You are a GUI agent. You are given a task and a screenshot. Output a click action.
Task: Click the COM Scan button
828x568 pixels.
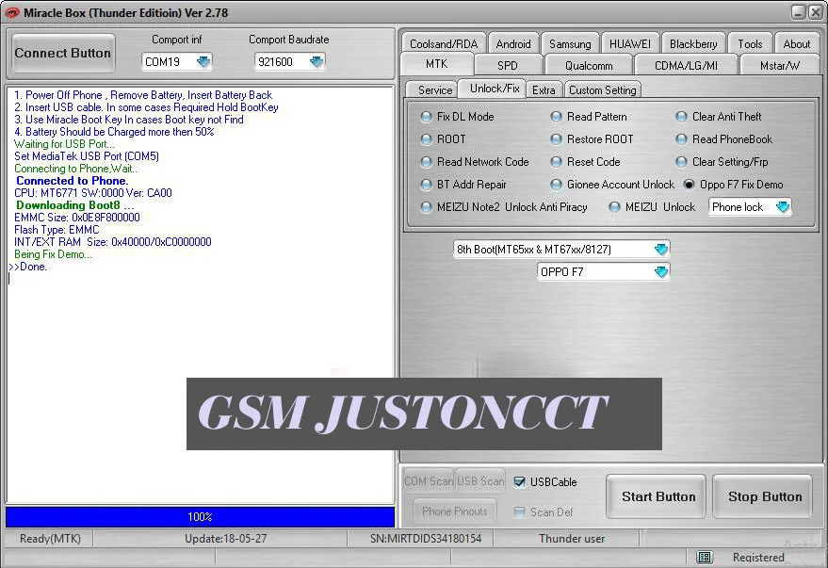(429, 481)
